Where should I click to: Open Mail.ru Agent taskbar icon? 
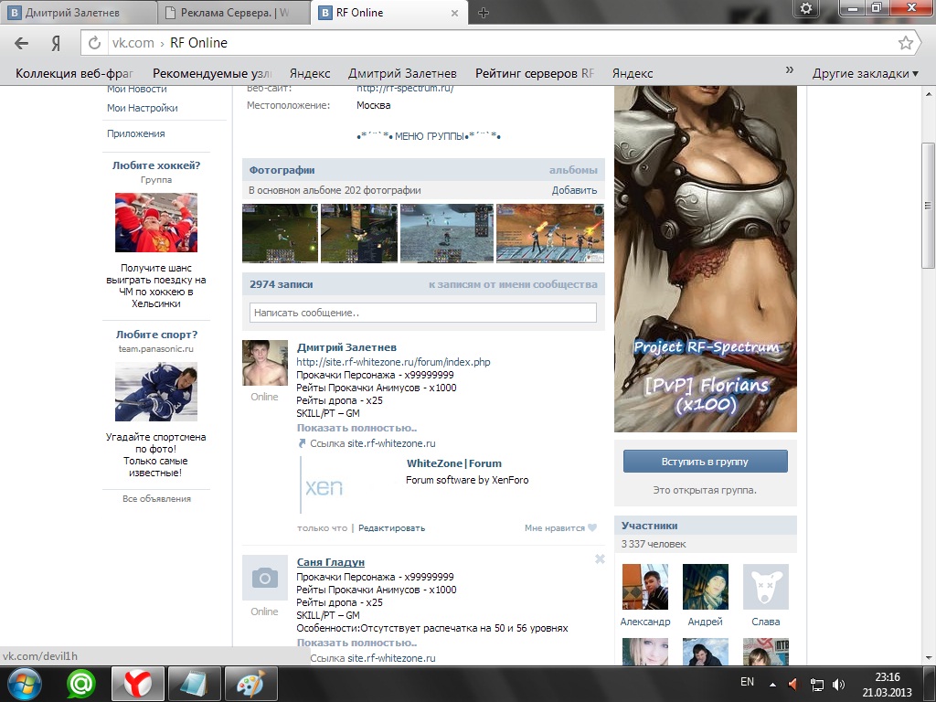pyautogui.click(x=81, y=684)
